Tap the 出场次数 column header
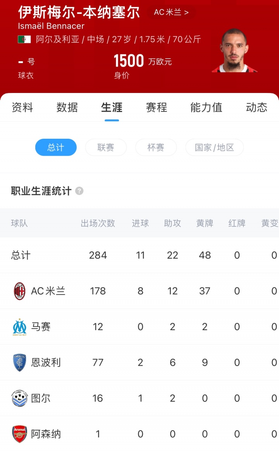This screenshot has width=279, height=451. 98,223
